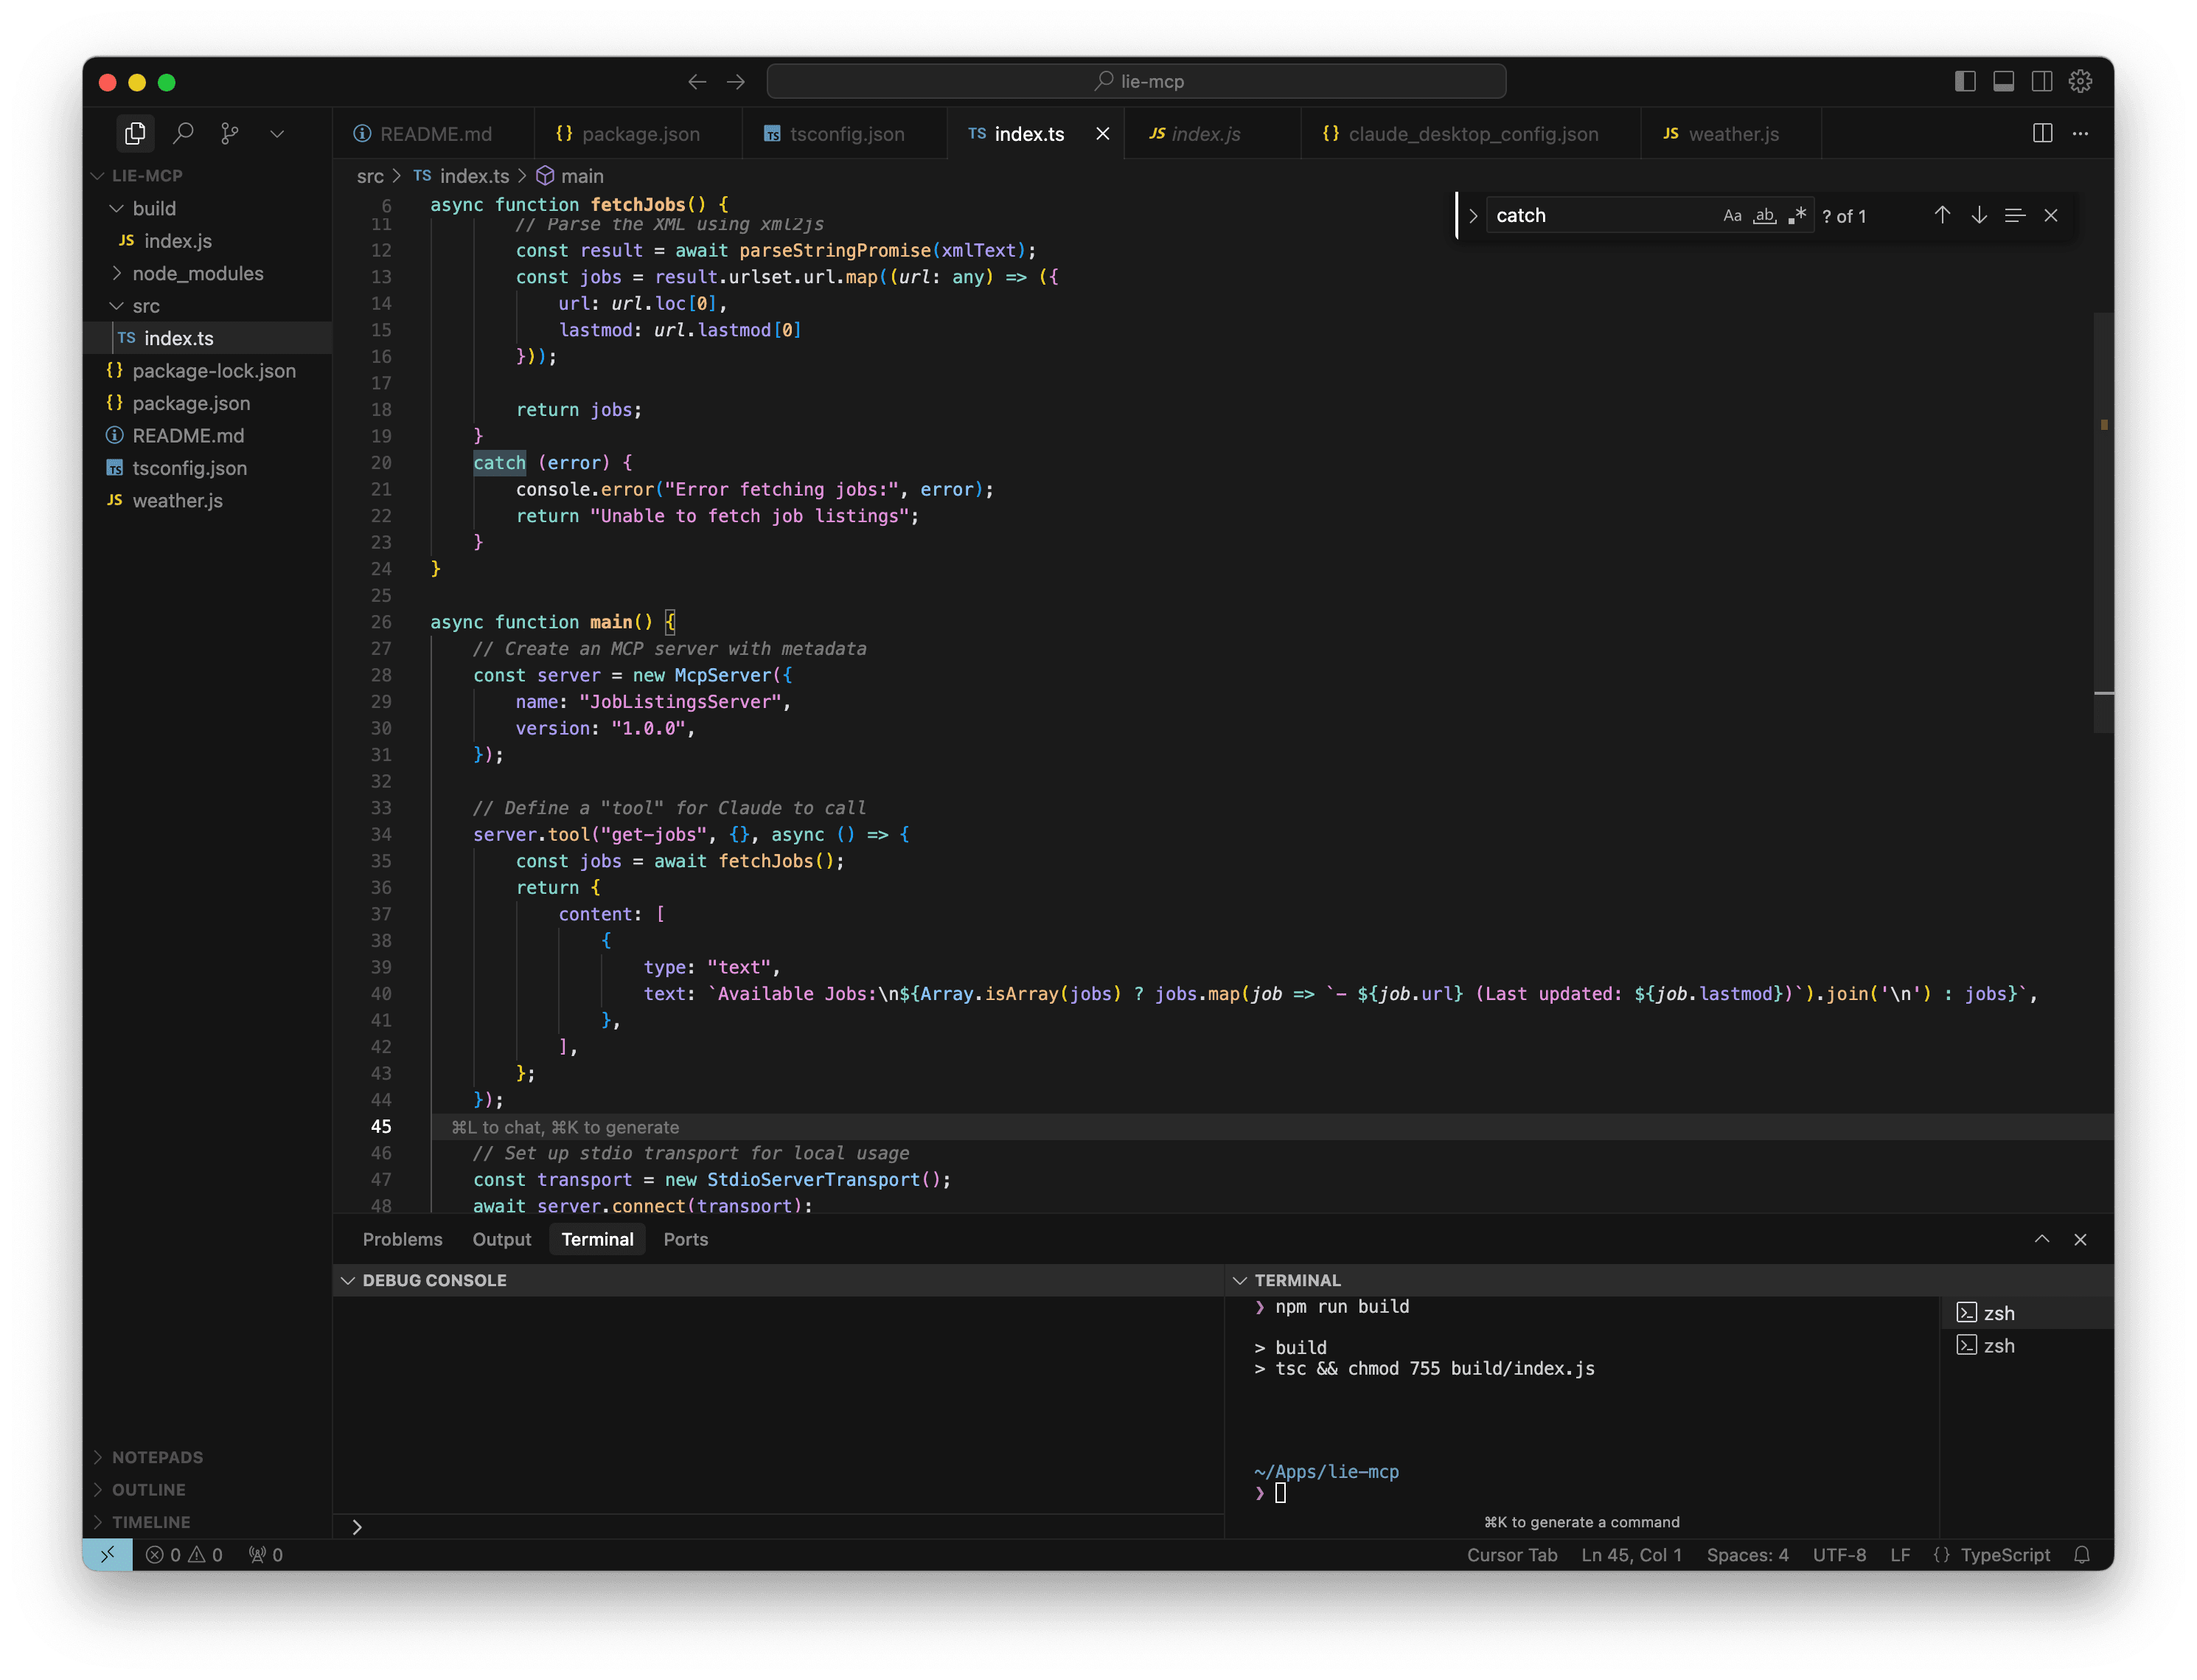Click the lie-mcp search bar at top
Viewport: 2197px width, 1680px height.
[x=1137, y=81]
